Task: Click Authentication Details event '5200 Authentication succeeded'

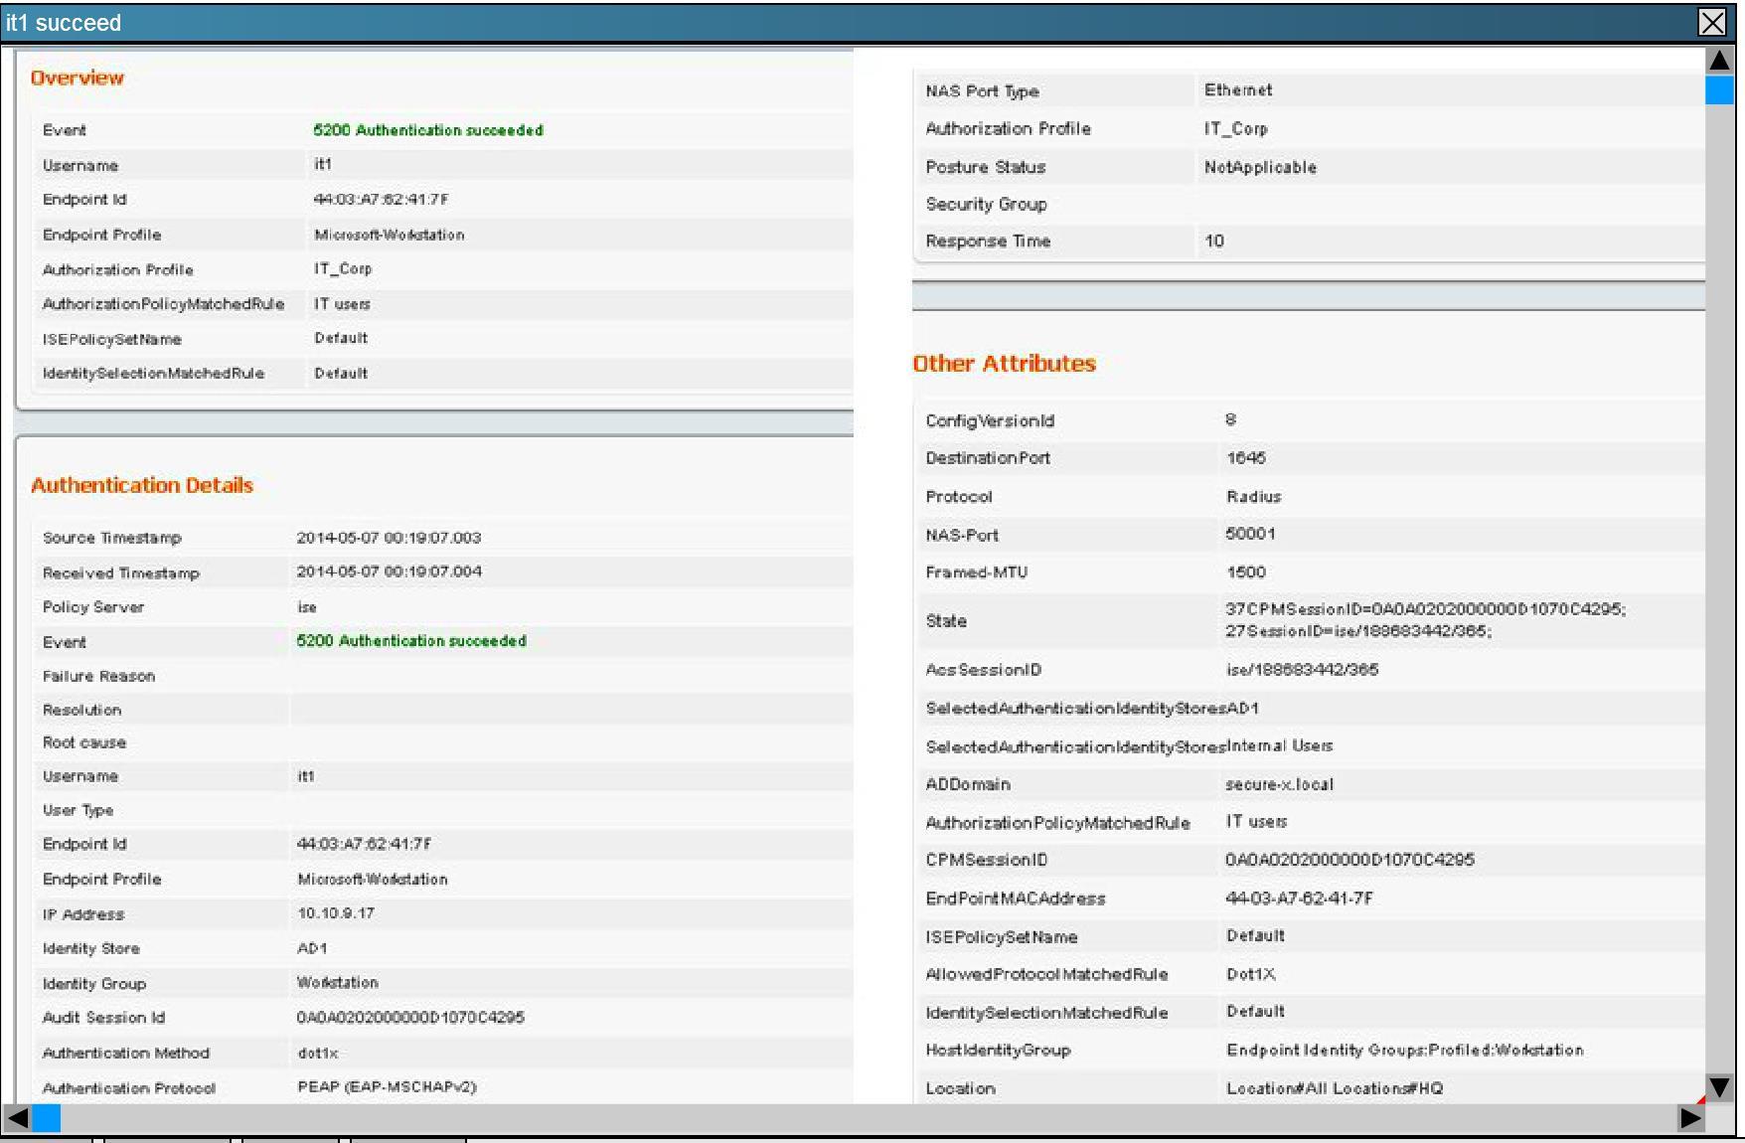Action: pyautogui.click(x=410, y=641)
